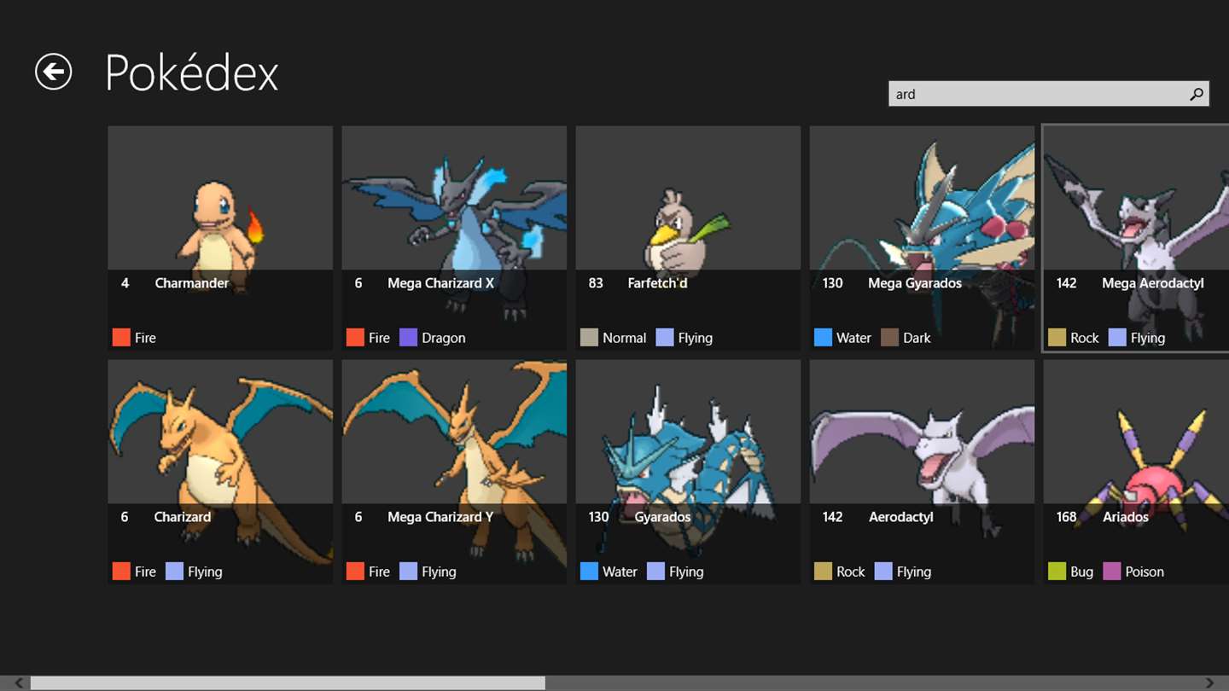Click Aerodactyl's Flying type swatch
This screenshot has height=691, width=1229.
[x=883, y=572]
